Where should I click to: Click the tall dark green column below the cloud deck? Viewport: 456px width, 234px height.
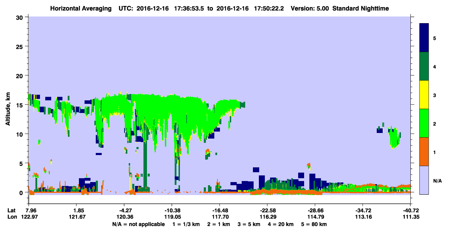click(145, 165)
